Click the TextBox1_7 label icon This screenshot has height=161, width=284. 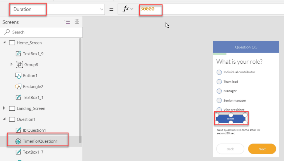coord(18,152)
